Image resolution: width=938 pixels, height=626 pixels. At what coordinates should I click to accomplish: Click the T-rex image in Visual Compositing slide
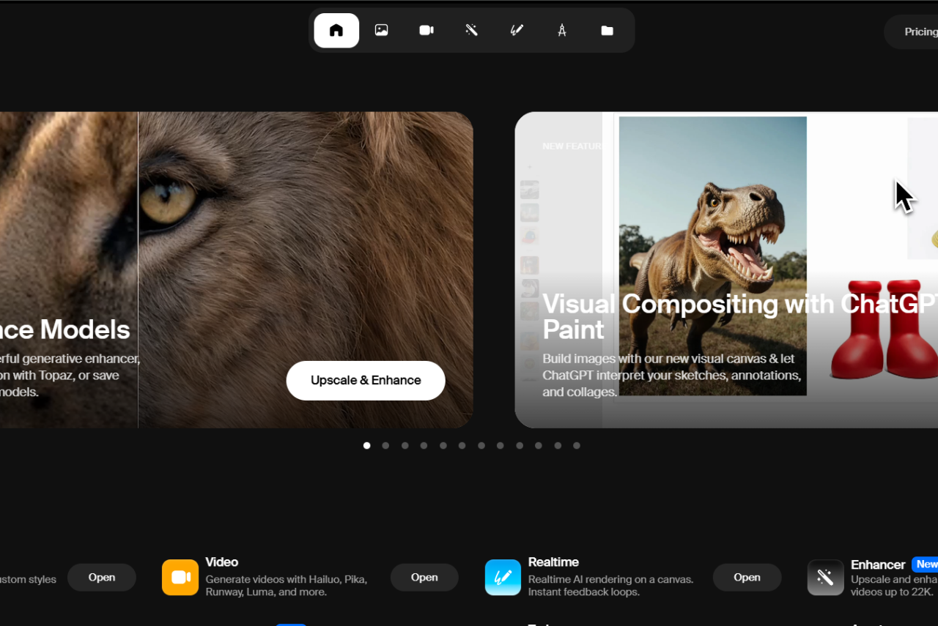coord(712,256)
